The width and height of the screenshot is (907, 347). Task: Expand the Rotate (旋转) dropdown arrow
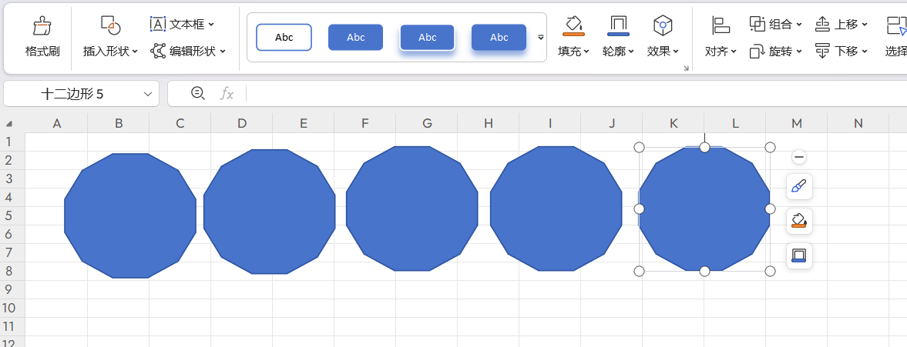point(799,52)
